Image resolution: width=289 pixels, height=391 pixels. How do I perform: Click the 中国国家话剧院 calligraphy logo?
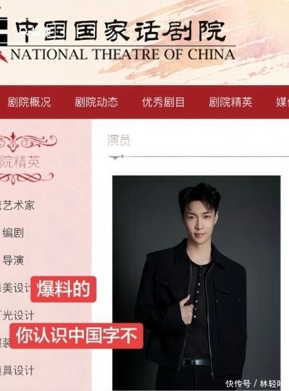[121, 31]
